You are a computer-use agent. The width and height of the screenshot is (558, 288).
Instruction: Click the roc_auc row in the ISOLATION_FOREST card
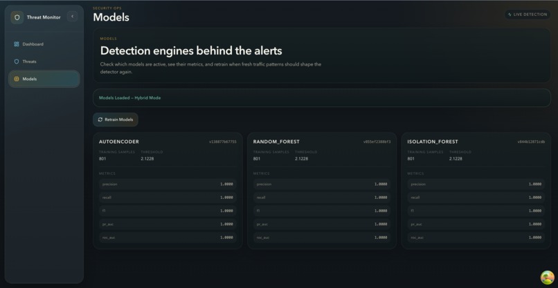pos(476,238)
